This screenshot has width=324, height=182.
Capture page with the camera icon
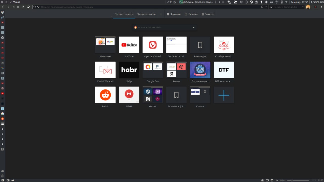tap(262, 180)
